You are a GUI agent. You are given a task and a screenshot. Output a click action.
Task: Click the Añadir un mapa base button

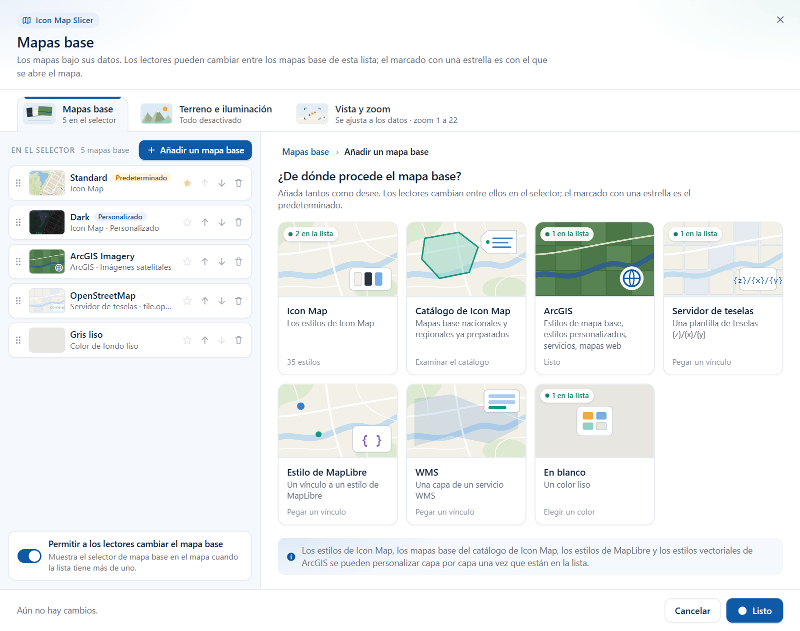[195, 150]
